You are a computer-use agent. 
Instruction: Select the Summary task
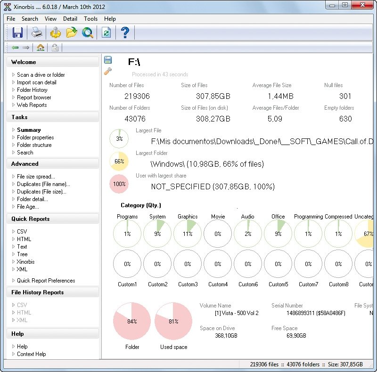[x=29, y=130]
